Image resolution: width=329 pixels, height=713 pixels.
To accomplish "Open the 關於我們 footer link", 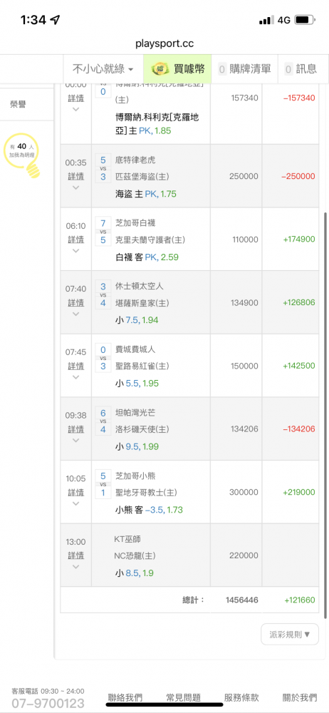I will click(300, 697).
